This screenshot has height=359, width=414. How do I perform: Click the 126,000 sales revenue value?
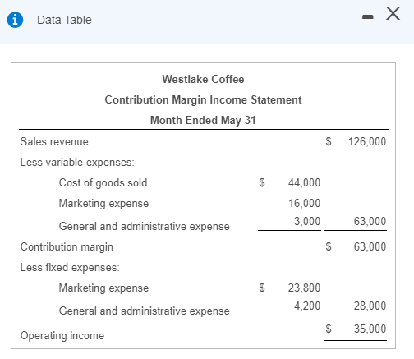367,142
